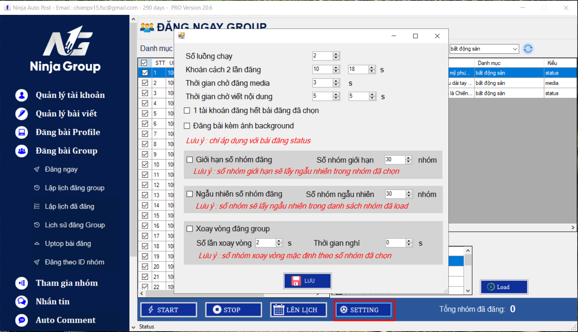Click the LÊN LỊCH button
The image size is (578, 332).
pyautogui.click(x=298, y=310)
